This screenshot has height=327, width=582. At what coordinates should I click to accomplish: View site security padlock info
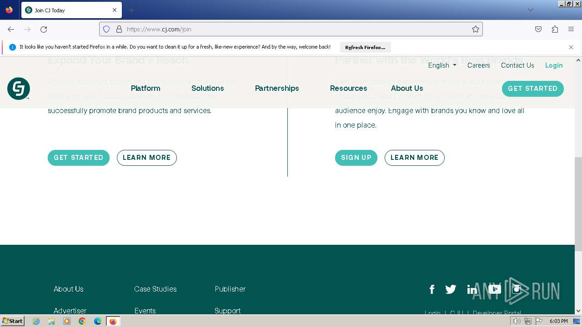[119, 29]
